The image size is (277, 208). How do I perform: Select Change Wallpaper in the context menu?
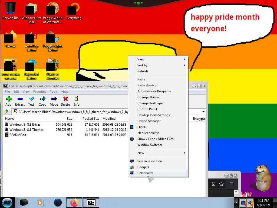pyautogui.click(x=158, y=103)
